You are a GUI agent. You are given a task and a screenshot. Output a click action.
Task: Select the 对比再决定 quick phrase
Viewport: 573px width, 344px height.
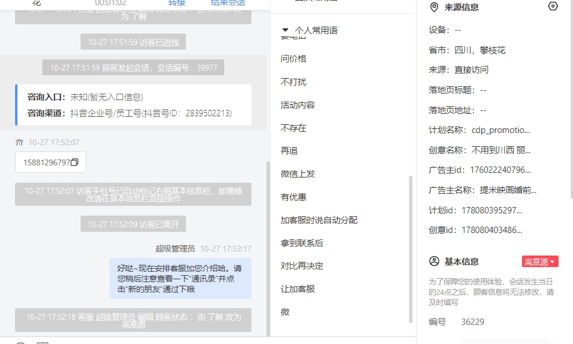click(302, 265)
